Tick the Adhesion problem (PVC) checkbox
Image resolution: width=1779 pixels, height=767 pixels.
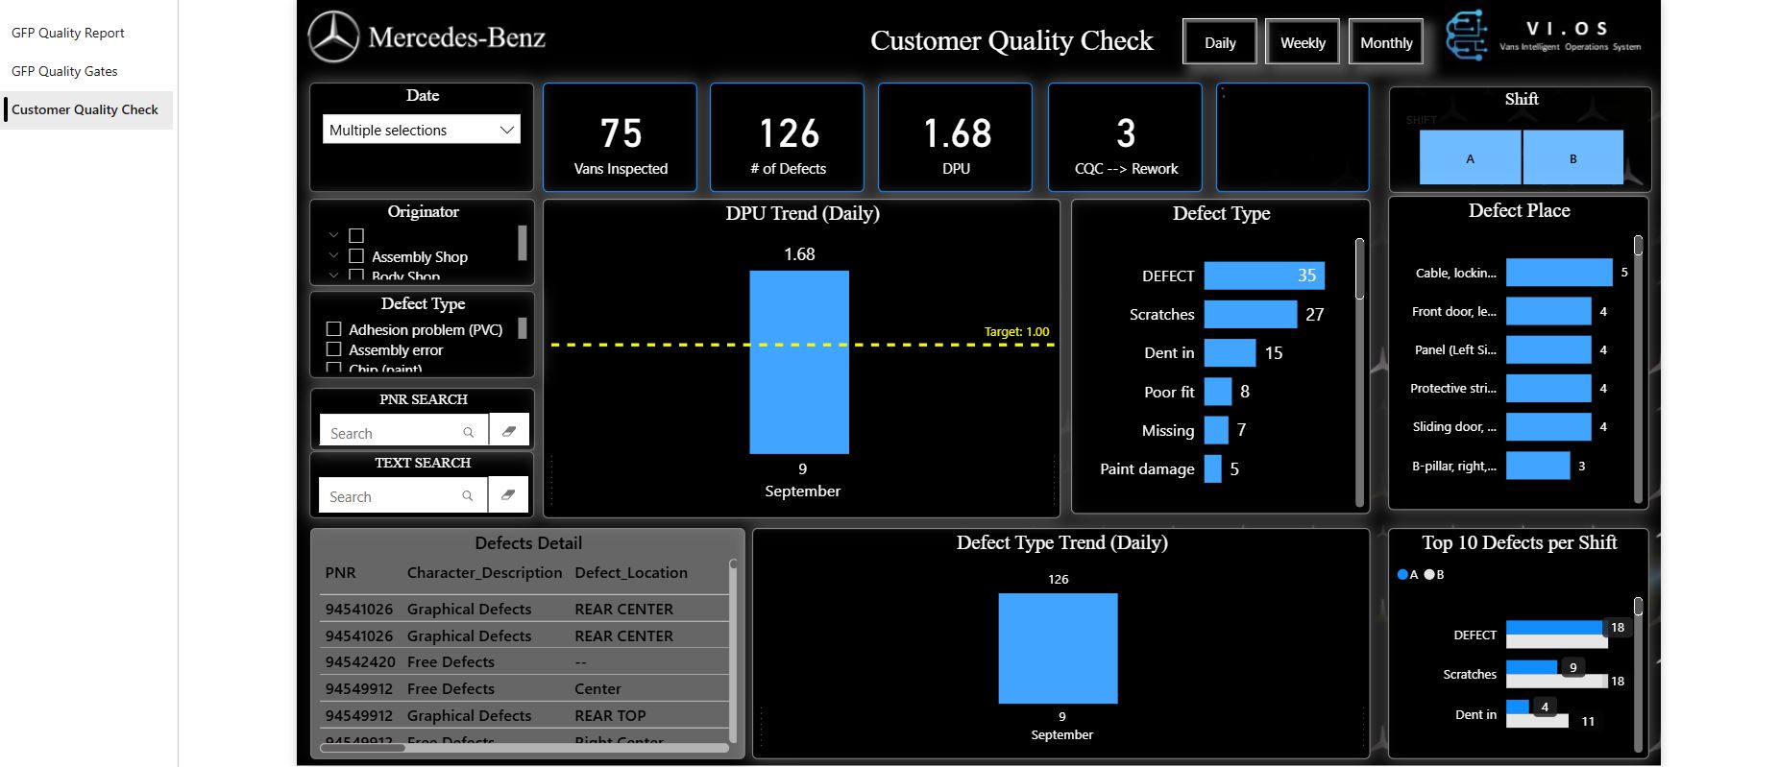pos(334,329)
